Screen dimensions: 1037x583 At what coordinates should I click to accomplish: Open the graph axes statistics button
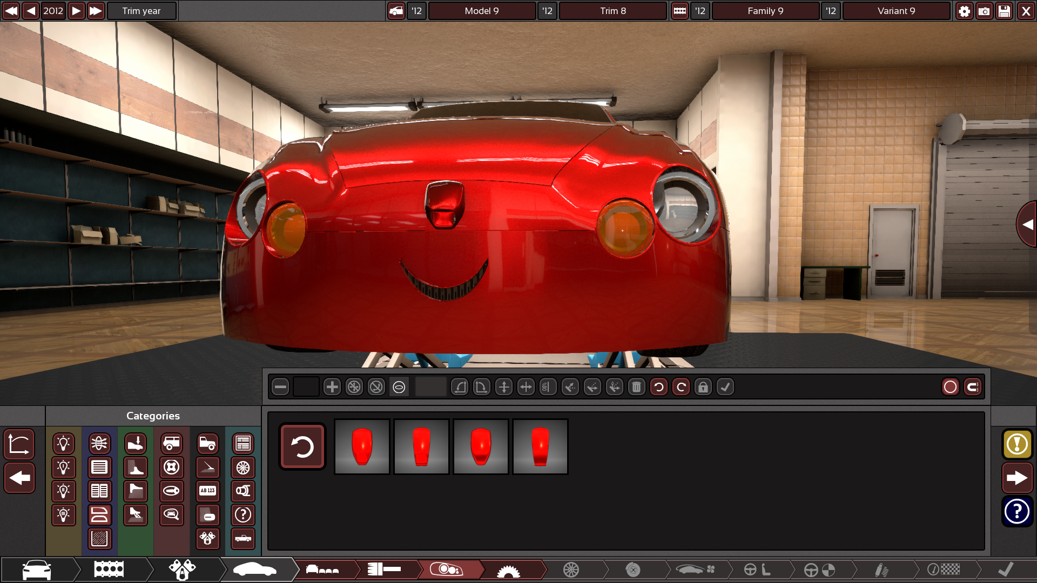(x=19, y=444)
